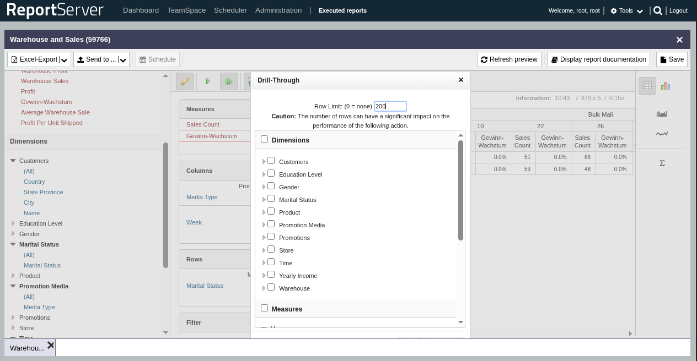
Task: Expand the Product node in drill-through list
Action: [264, 212]
